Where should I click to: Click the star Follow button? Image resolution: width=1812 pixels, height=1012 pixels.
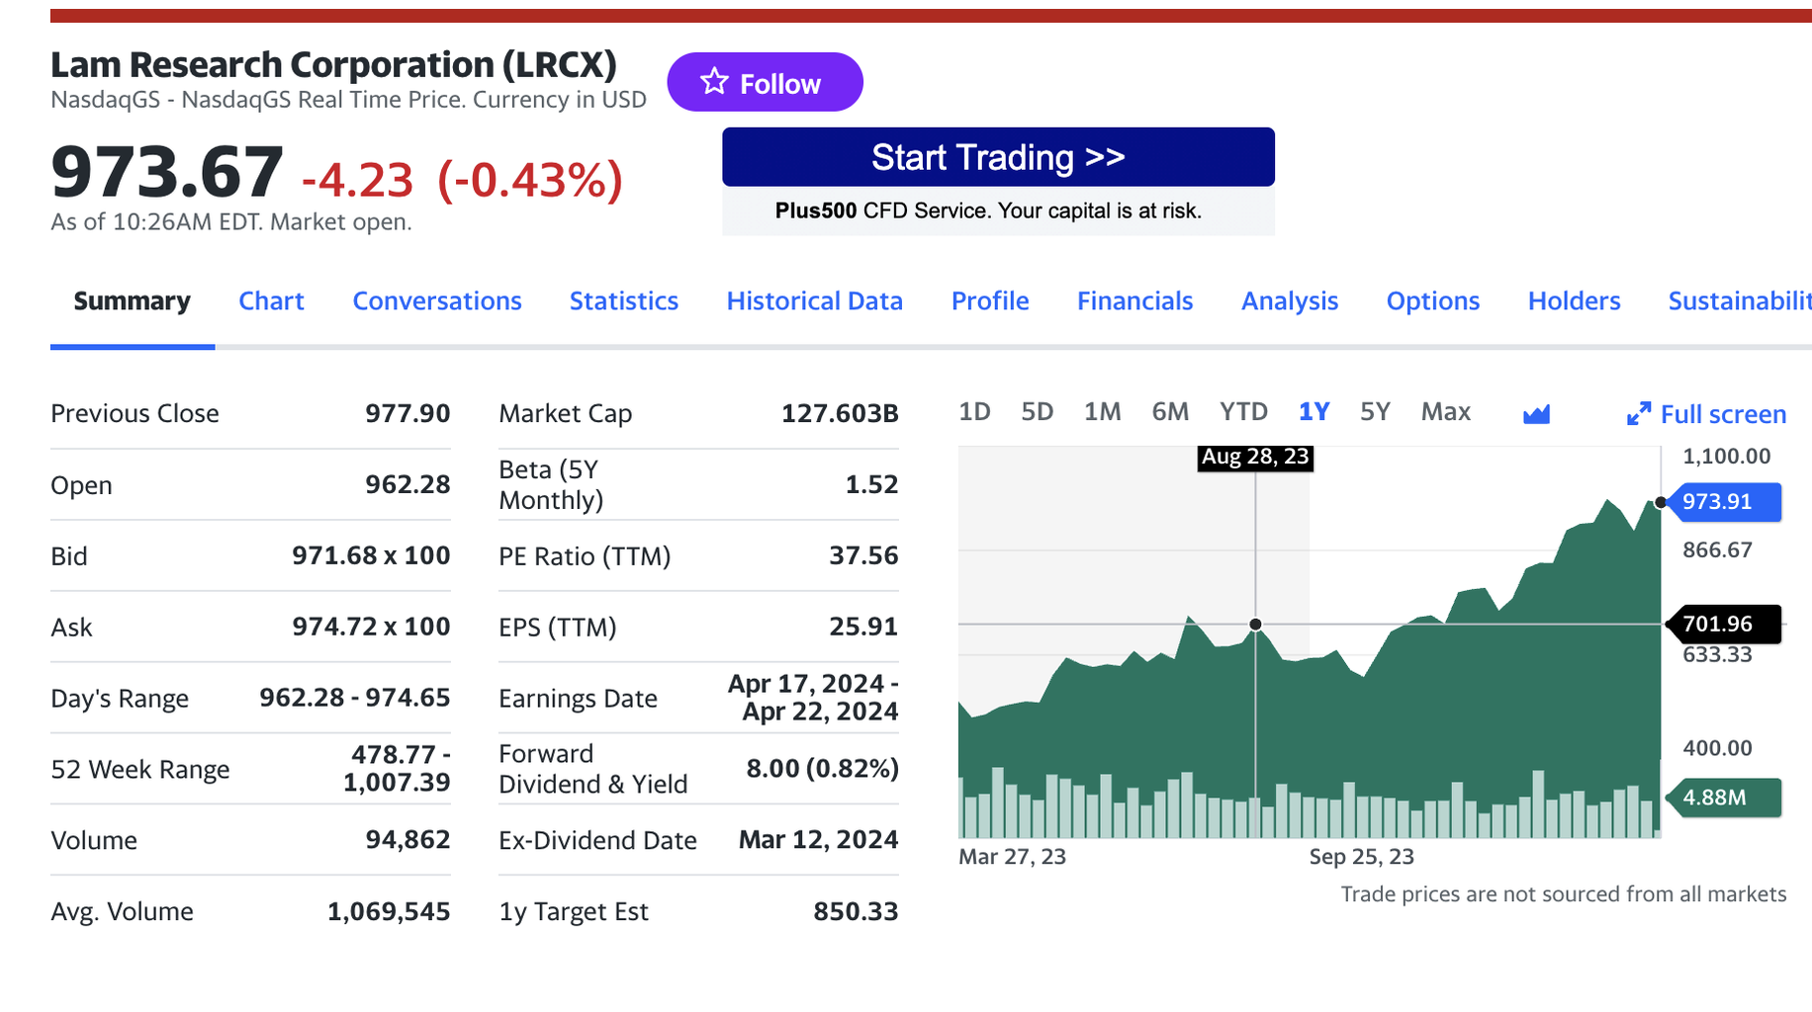pyautogui.click(x=764, y=83)
